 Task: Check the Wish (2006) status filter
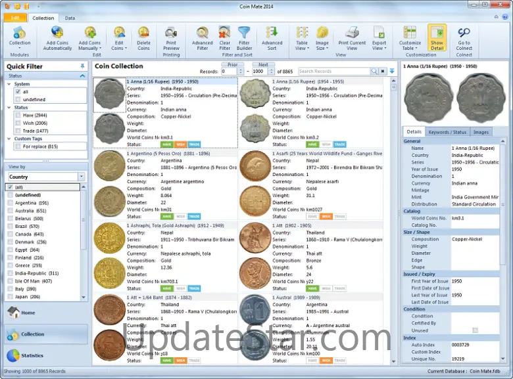pos(18,123)
